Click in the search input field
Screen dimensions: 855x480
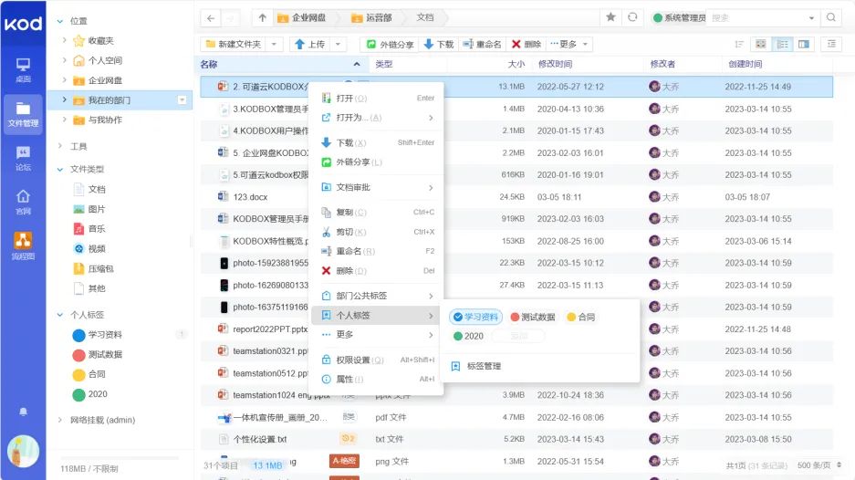(756, 18)
